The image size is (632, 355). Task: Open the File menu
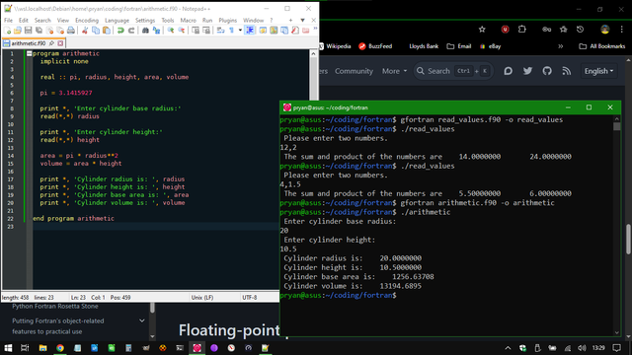pos(8,20)
